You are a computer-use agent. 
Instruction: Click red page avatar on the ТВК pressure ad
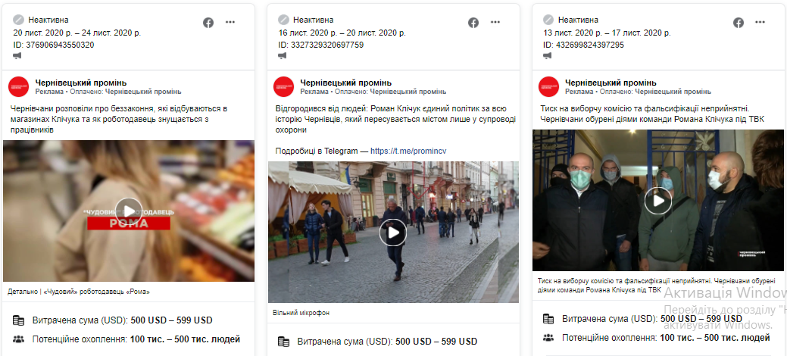tap(548, 87)
